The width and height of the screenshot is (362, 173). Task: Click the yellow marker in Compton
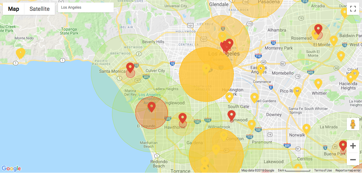pyautogui.click(x=223, y=136)
